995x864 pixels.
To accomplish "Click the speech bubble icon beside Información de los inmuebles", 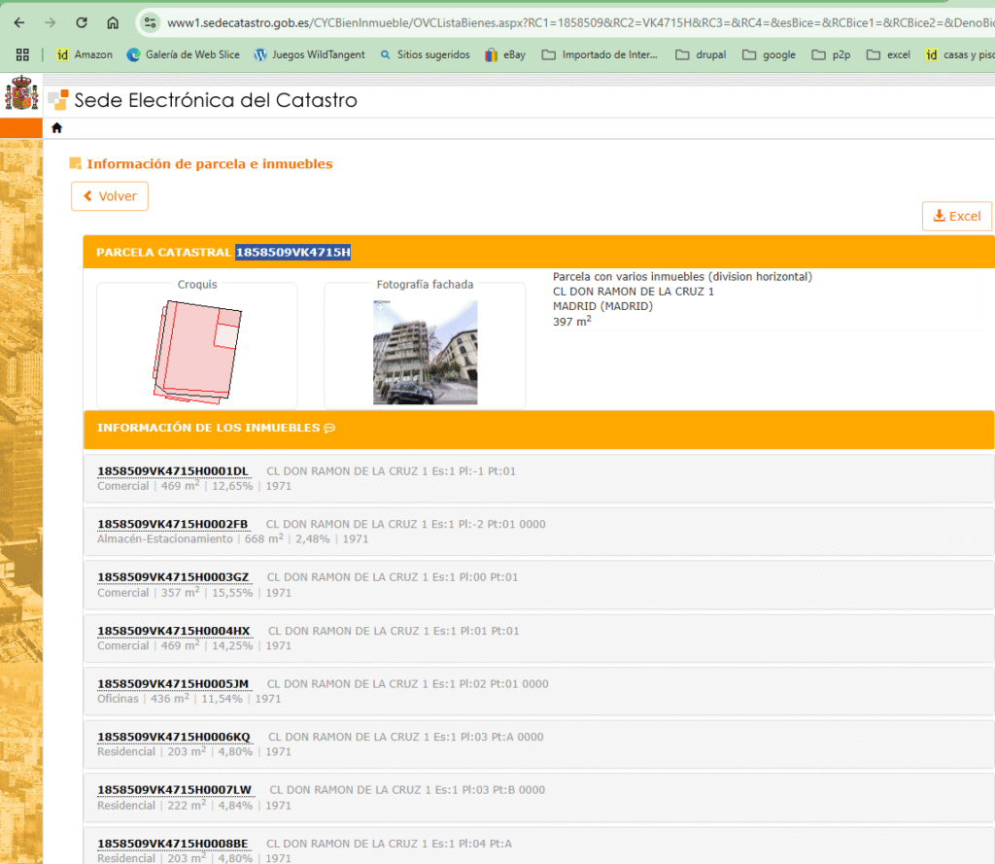I will (329, 428).
